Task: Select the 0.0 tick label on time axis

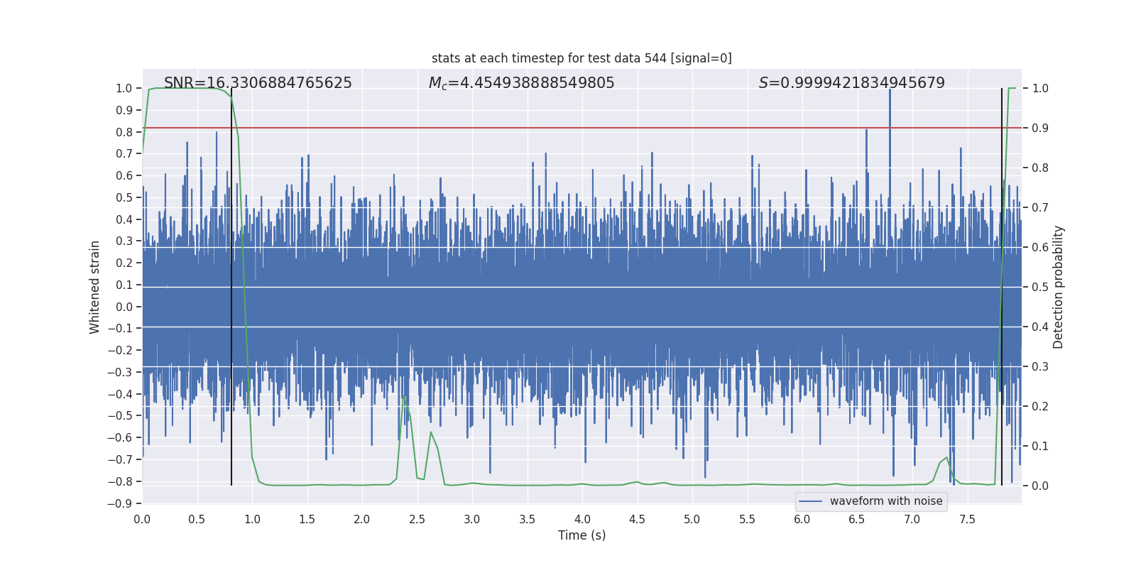Action: (x=142, y=519)
